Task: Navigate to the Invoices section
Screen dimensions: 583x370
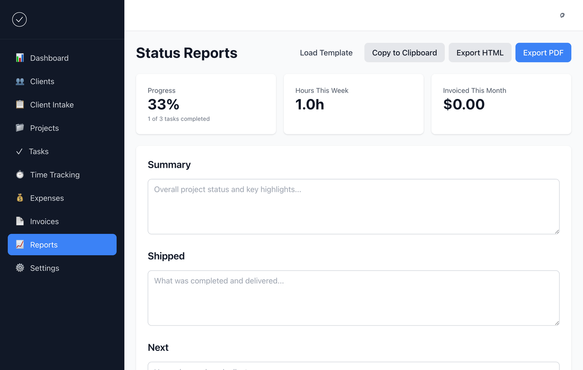Action: click(44, 221)
